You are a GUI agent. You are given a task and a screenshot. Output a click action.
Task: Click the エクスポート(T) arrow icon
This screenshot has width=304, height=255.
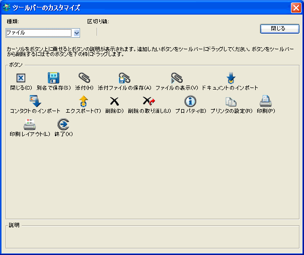tap(84, 101)
